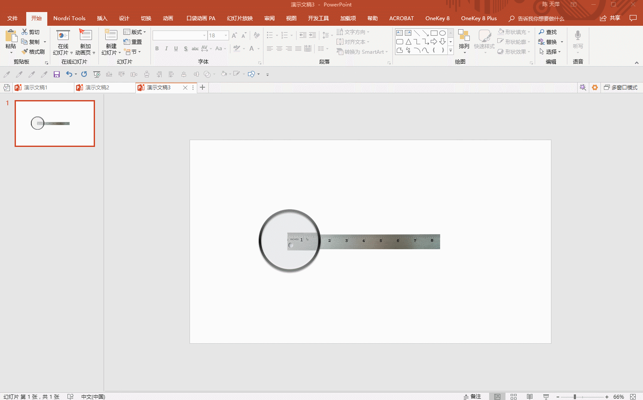
Task: Click the Cut (剪切) scissors
Action: (31, 32)
